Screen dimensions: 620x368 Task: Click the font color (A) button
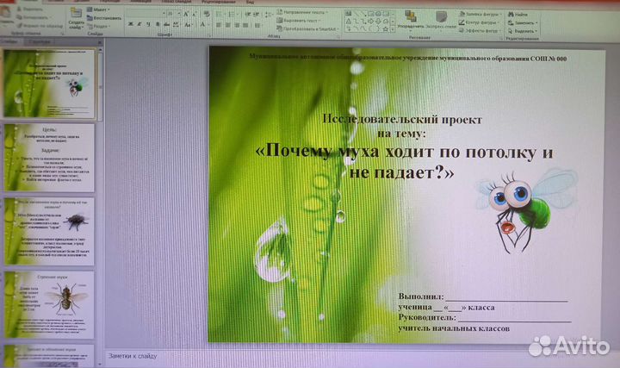click(x=202, y=24)
